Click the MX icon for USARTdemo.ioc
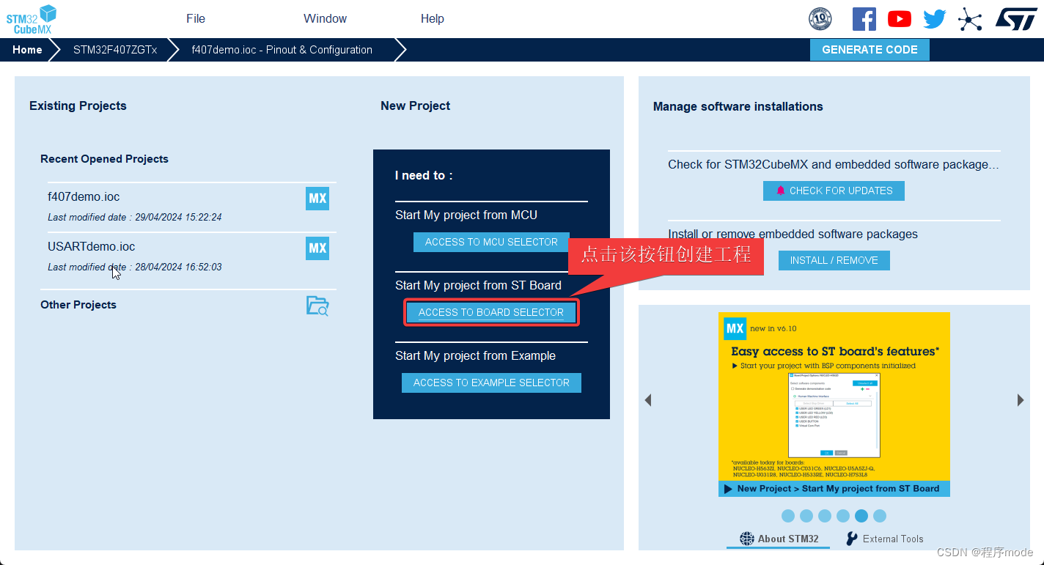Screen dimensions: 1044x565 [317, 248]
